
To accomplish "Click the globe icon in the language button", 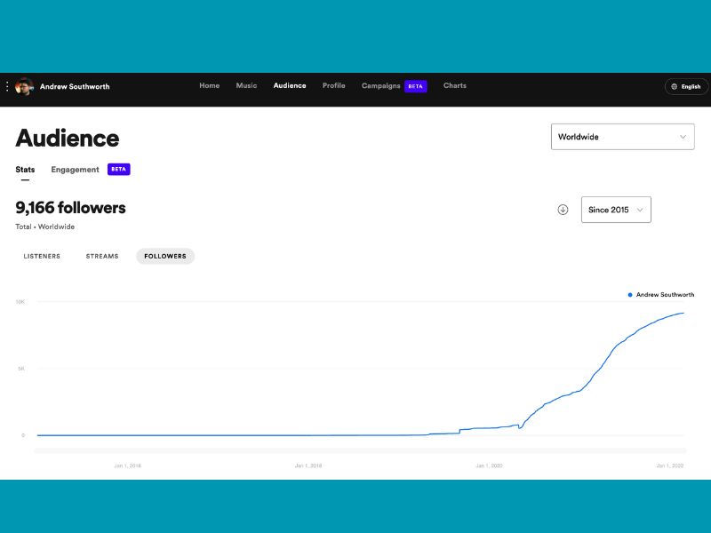I will pyautogui.click(x=675, y=86).
